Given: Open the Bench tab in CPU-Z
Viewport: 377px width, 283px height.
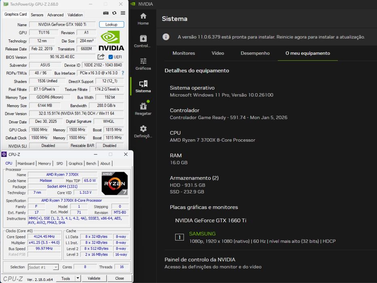Looking at the screenshot, I should click(x=91, y=163).
